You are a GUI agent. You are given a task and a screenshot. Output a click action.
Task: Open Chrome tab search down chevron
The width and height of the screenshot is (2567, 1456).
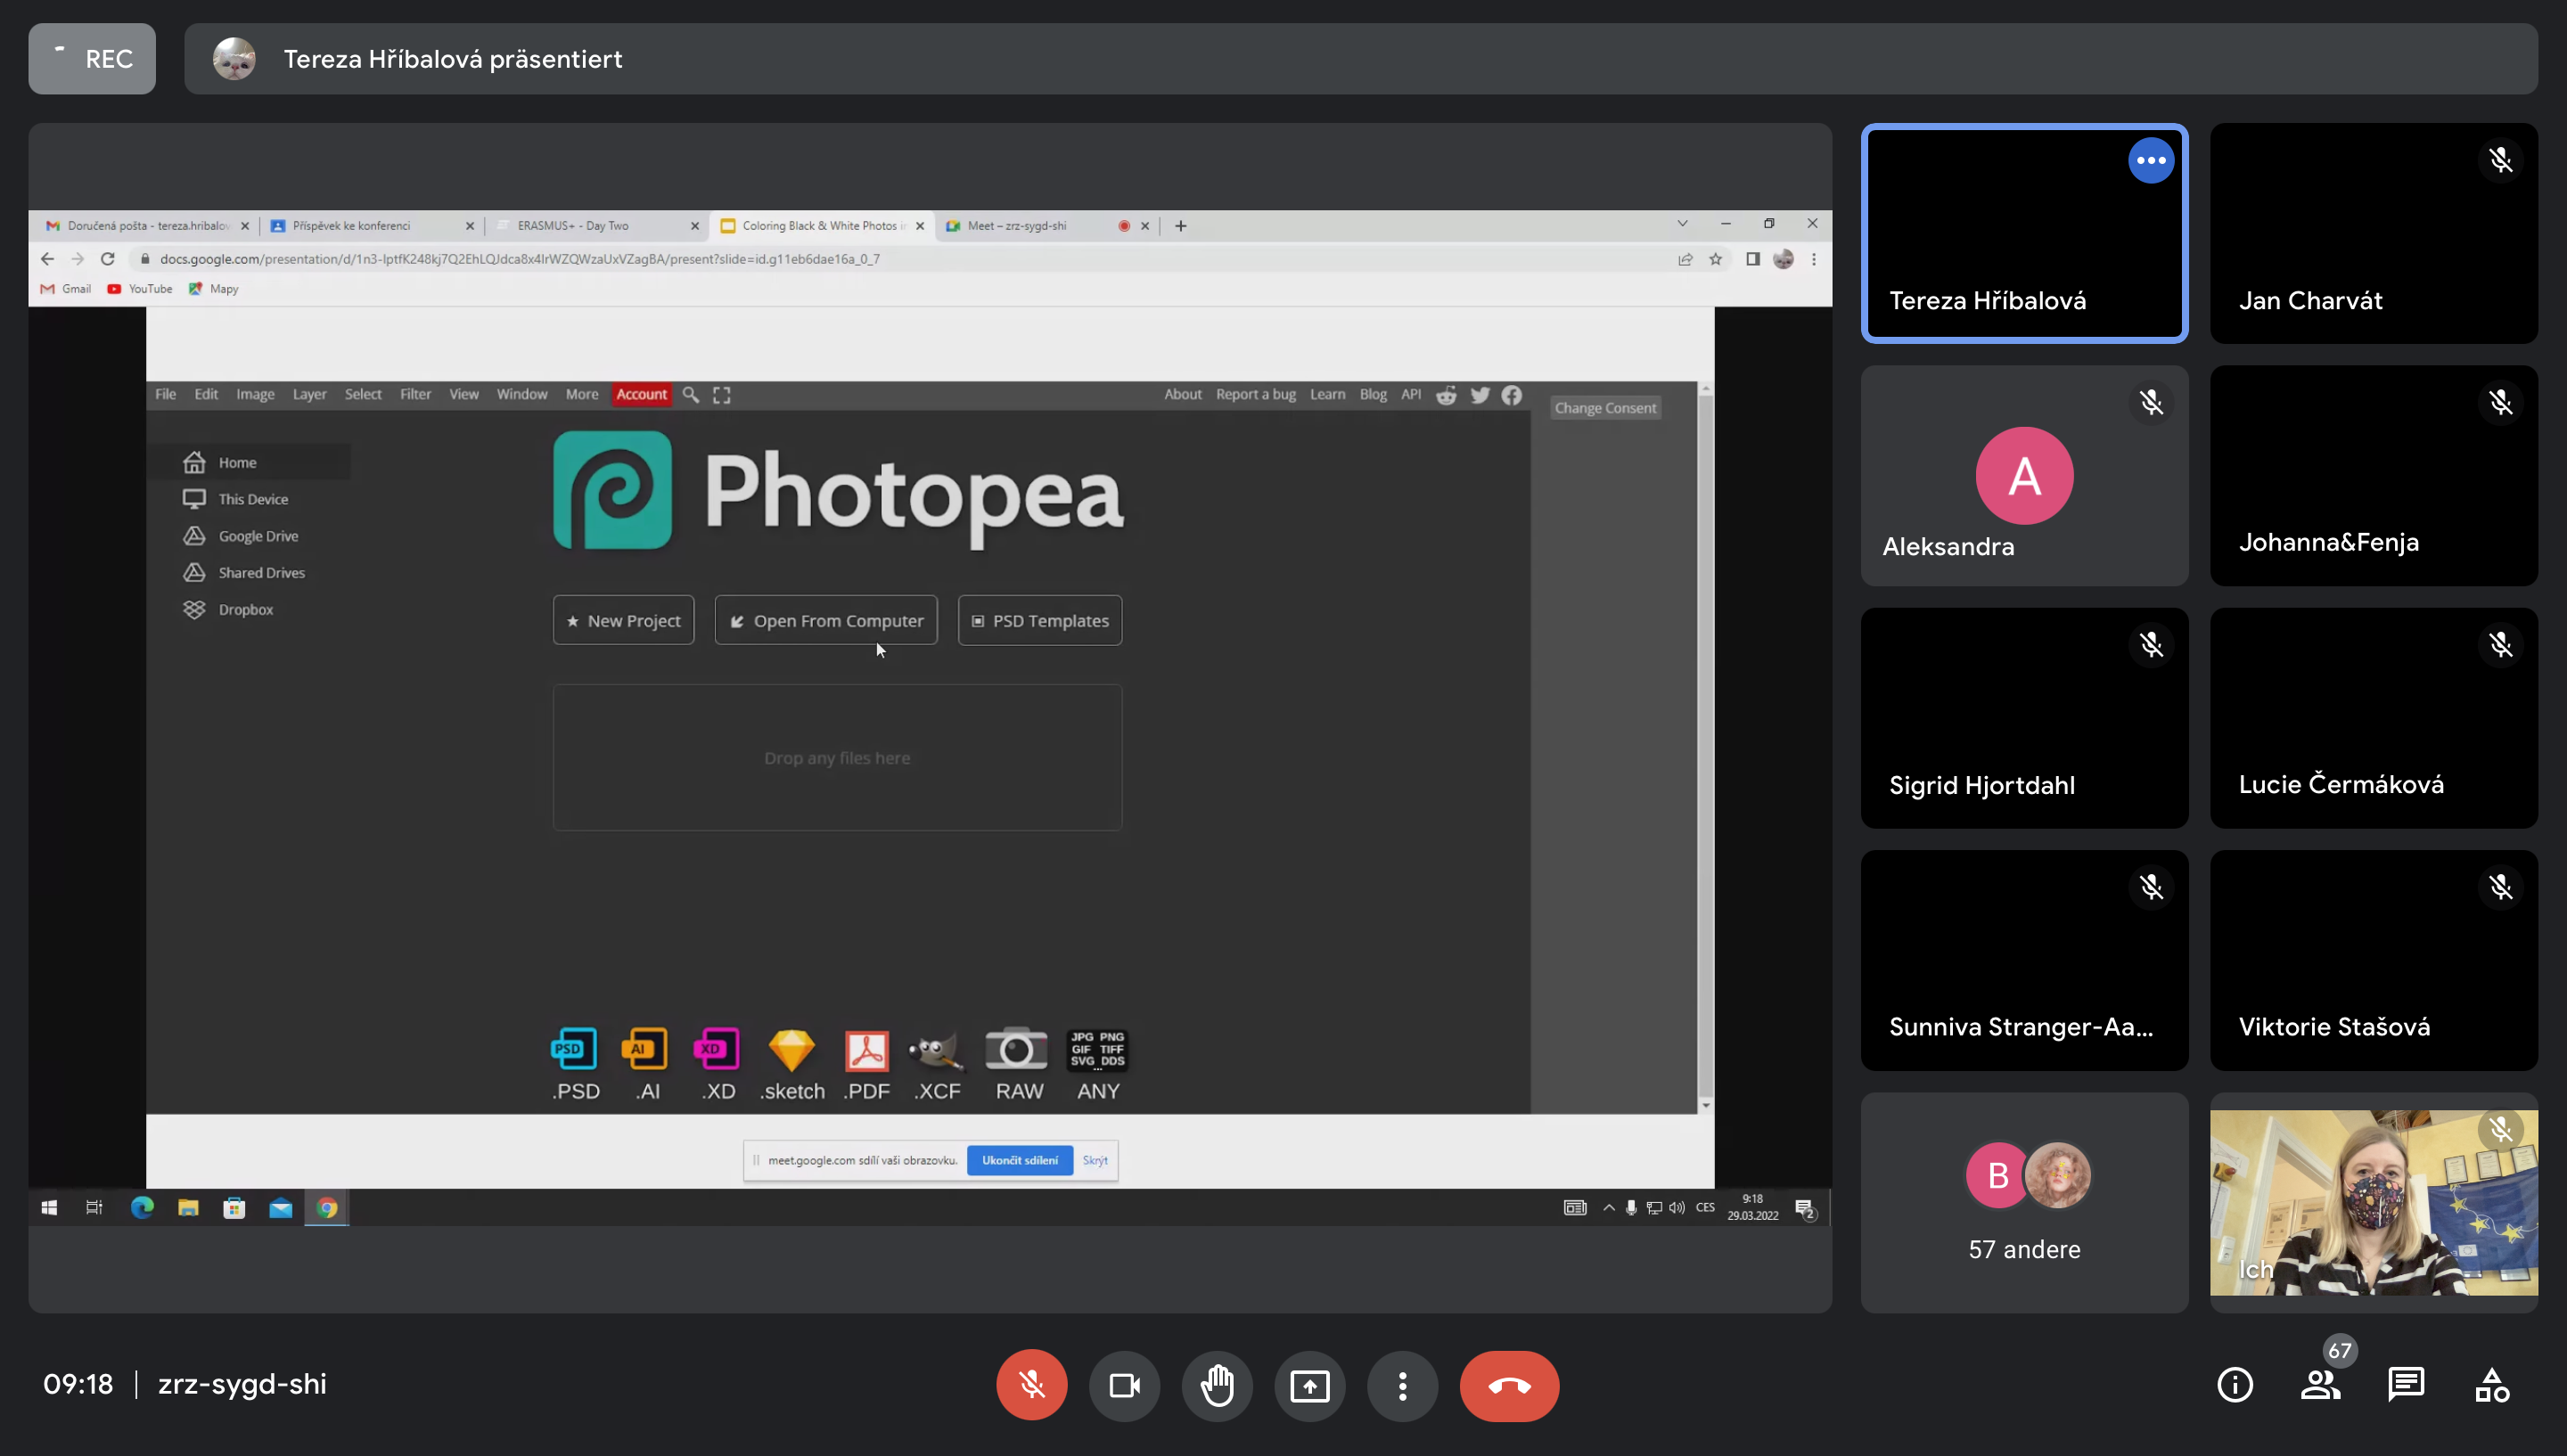(x=1682, y=224)
